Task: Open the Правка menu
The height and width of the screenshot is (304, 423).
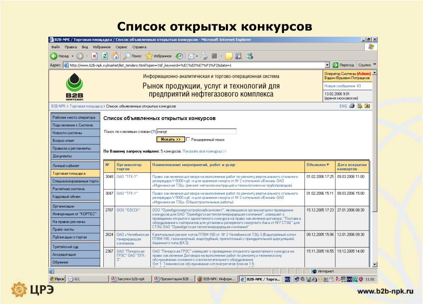Action: [x=71, y=47]
